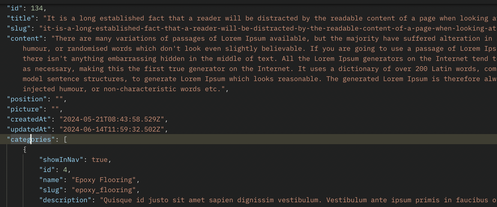
Task: Click the "showInNav" key
Action: click(x=61, y=160)
